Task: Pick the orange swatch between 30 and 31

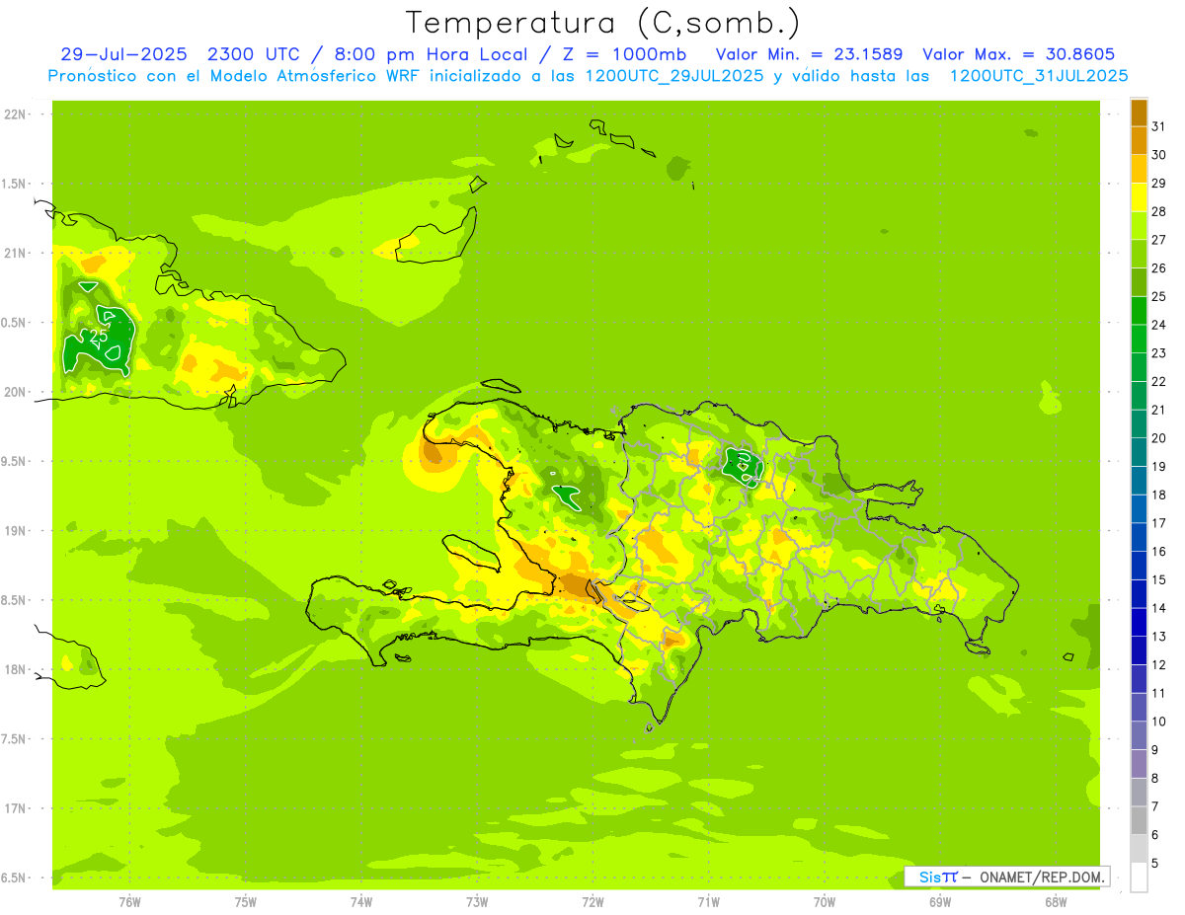Action: coord(1139,140)
